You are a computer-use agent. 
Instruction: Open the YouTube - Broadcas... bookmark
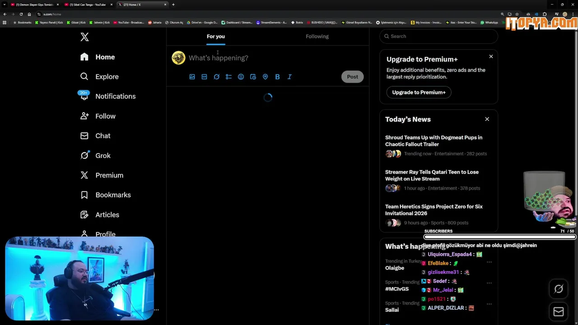(x=129, y=23)
